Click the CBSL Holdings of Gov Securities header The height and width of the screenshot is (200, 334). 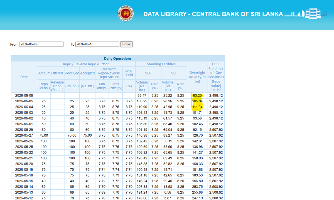coord(216,77)
